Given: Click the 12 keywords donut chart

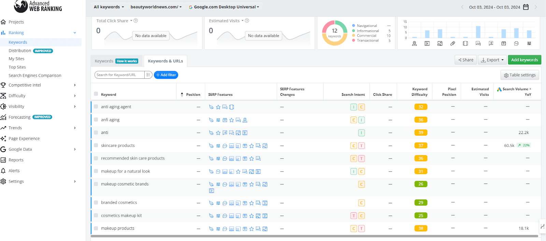Looking at the screenshot, I should point(335,33).
